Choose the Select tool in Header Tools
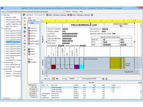The image size is (143, 107). 33,23
